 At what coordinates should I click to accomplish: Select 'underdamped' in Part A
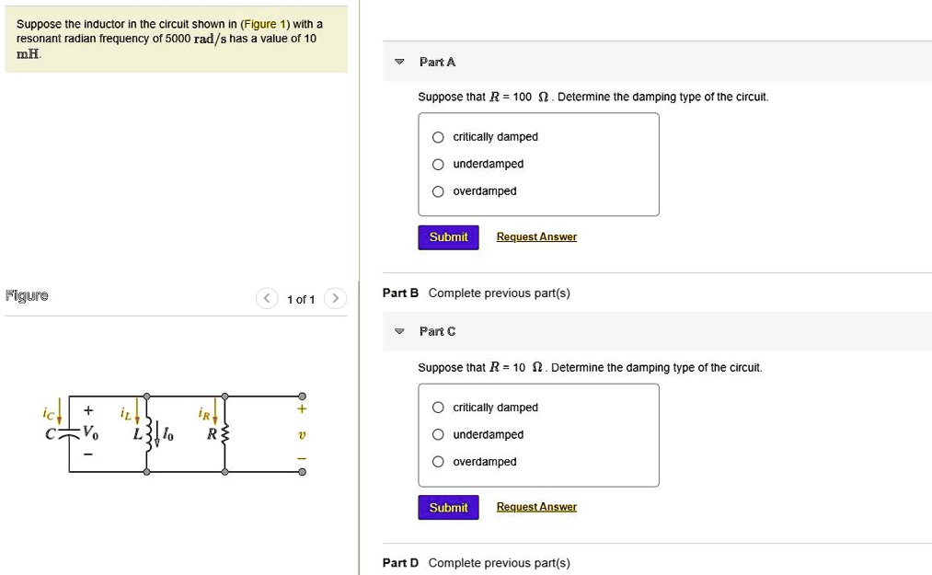click(439, 164)
